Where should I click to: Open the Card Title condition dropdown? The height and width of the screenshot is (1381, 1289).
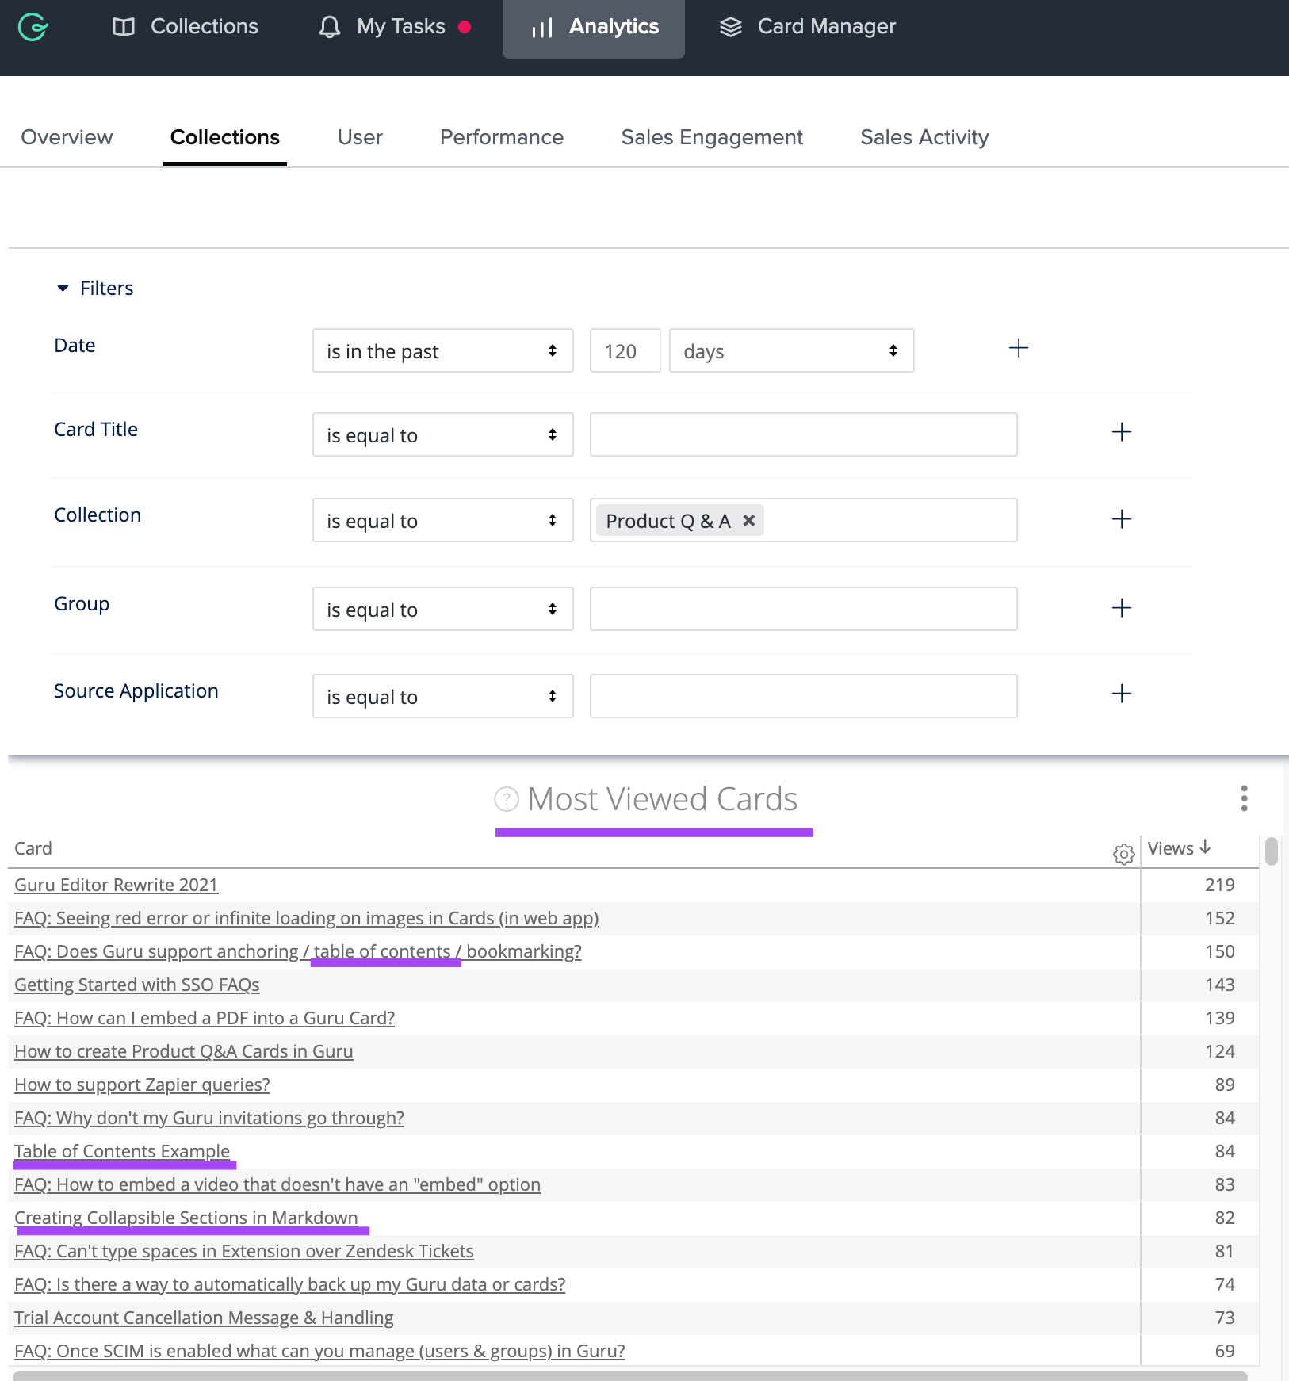click(442, 434)
